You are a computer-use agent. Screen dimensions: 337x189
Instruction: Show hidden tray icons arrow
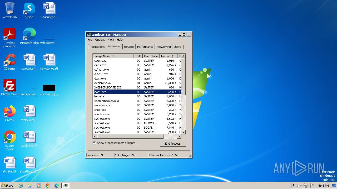pos(294,186)
